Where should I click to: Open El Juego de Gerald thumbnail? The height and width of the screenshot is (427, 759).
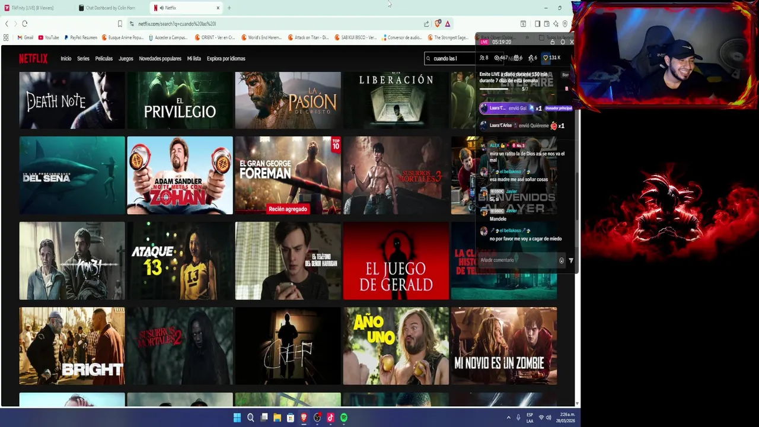click(396, 261)
